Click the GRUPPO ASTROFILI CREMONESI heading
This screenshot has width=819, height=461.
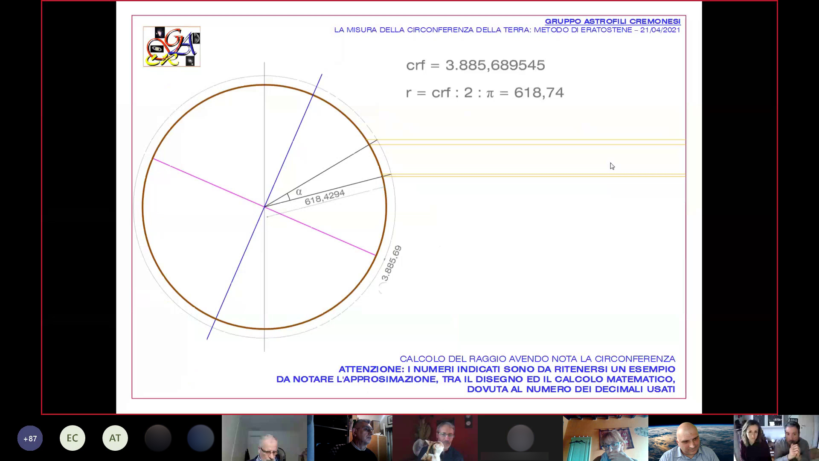613,21
